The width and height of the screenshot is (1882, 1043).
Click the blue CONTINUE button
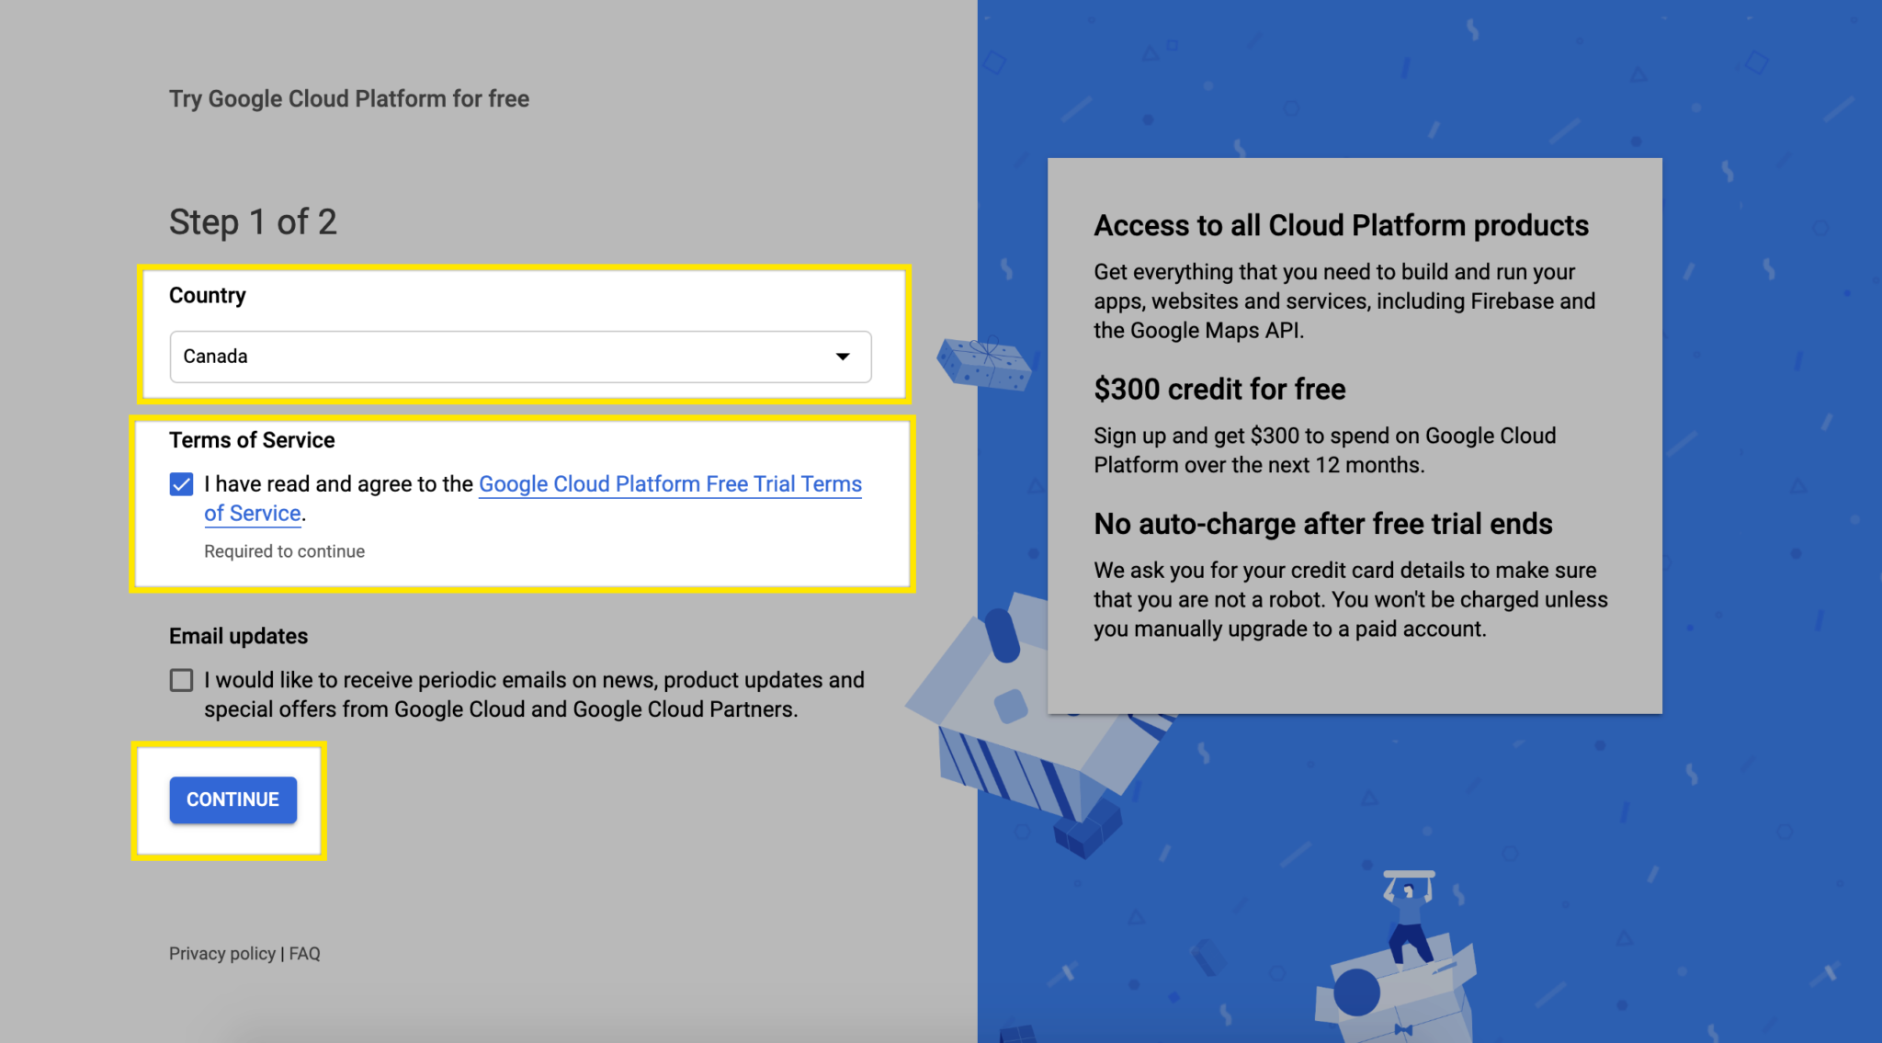click(232, 799)
